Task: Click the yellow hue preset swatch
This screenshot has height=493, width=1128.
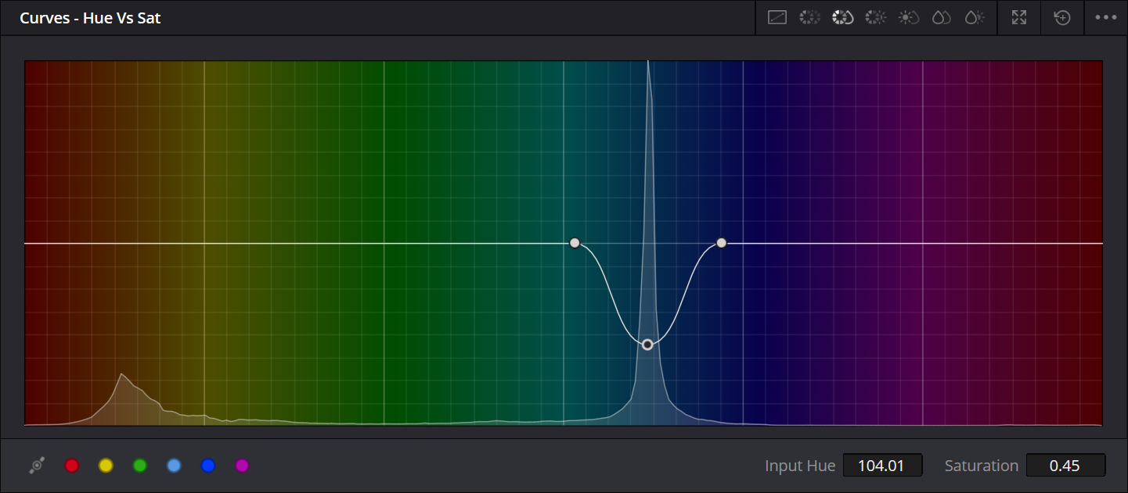Action: pos(106,466)
